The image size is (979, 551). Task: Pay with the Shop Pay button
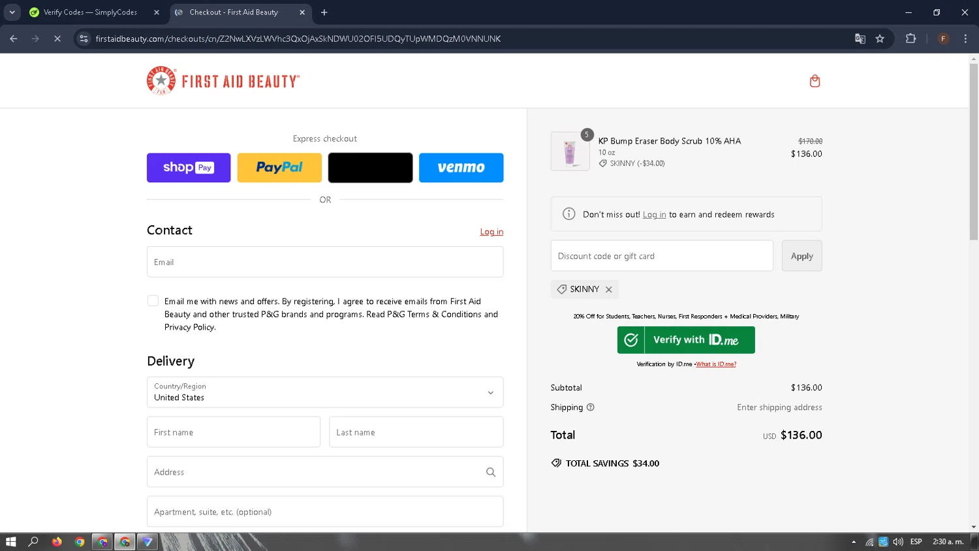[189, 168]
